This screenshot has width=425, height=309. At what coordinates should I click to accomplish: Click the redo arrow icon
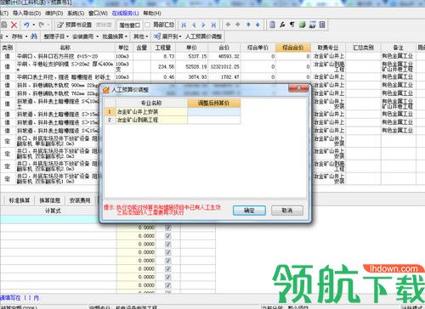(x=42, y=25)
